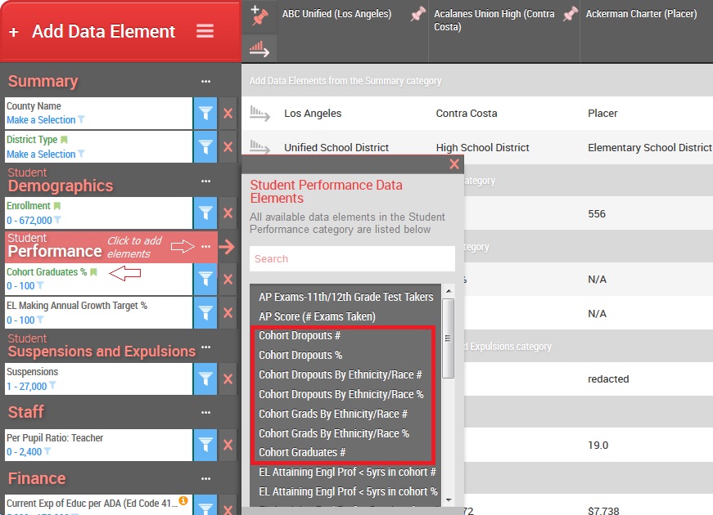Viewport: 713px width, 515px height.
Task: Remove the District Type element with X
Action: point(228,147)
